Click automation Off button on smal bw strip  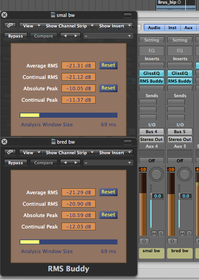[x=152, y=161]
